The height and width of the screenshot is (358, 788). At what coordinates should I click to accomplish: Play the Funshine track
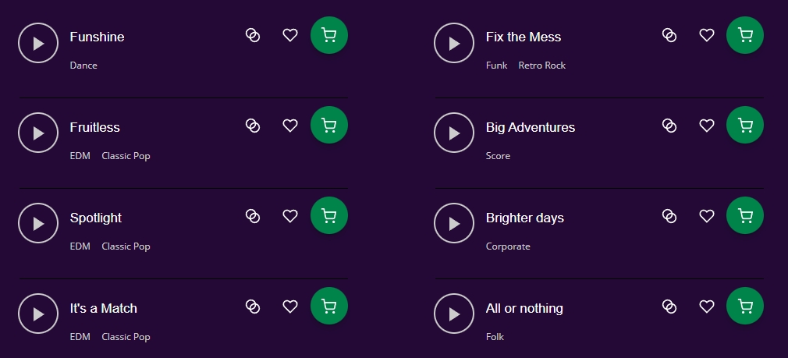(38, 43)
